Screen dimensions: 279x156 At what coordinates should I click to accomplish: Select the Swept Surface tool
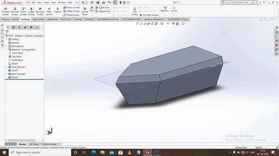click(x=23, y=11)
